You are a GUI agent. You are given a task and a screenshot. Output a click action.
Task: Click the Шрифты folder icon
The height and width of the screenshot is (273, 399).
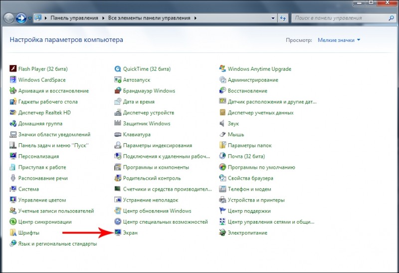coord(13,233)
